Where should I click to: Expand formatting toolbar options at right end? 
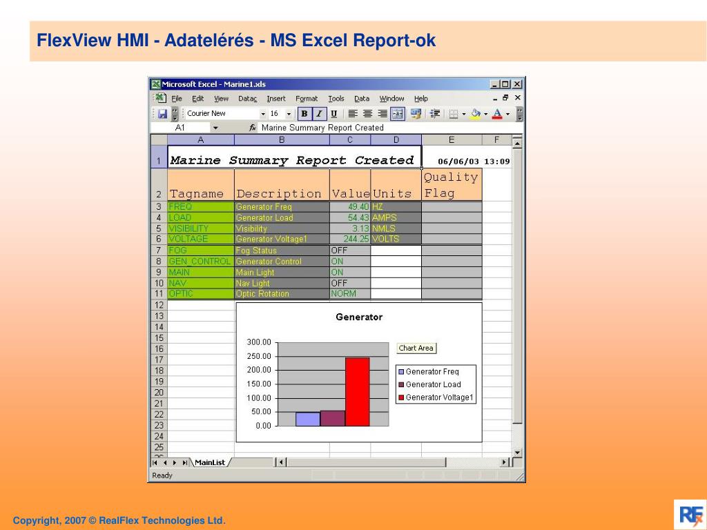point(519,114)
